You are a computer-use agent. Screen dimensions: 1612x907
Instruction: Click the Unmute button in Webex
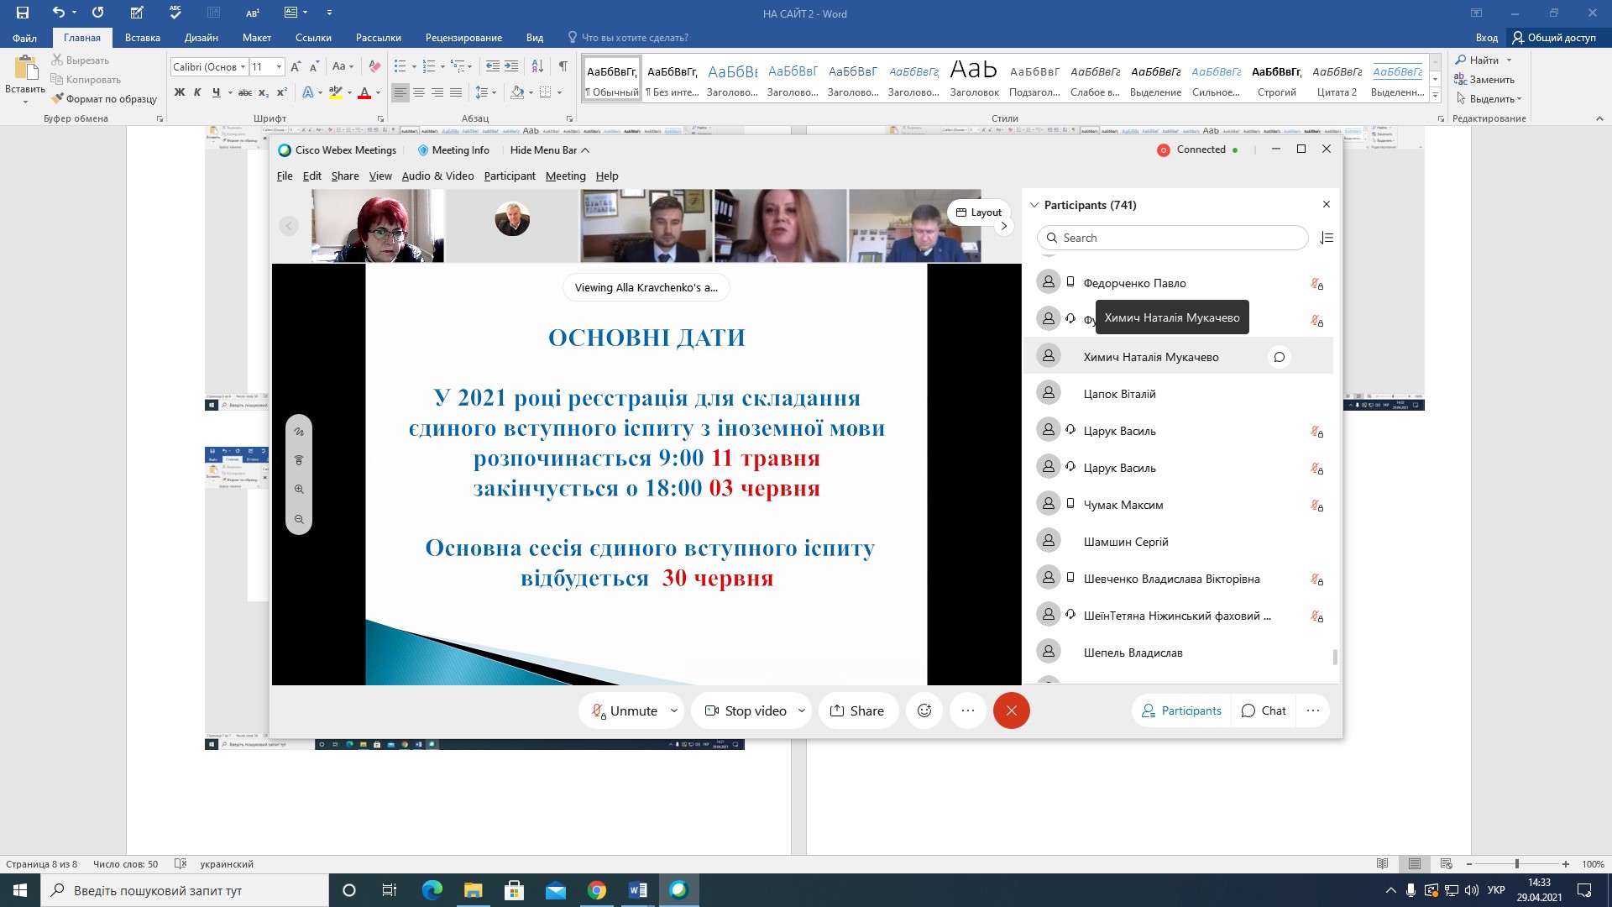(x=624, y=710)
